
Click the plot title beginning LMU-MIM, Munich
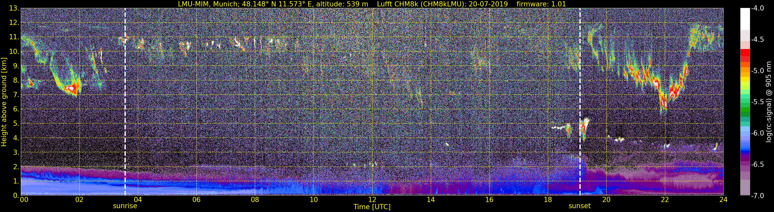(x=372, y=4)
